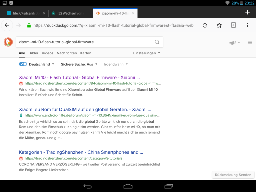Click the android-hilfe.de favicon

coord(21,115)
